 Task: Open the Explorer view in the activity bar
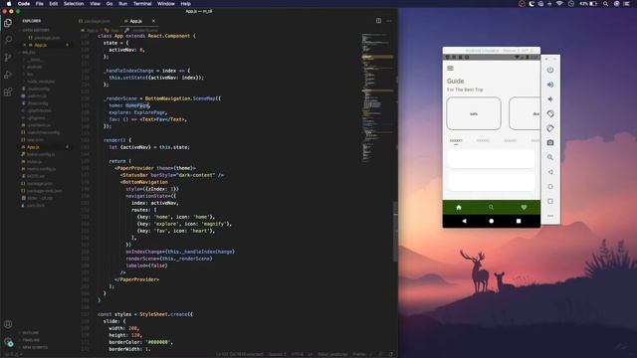tap(8, 23)
